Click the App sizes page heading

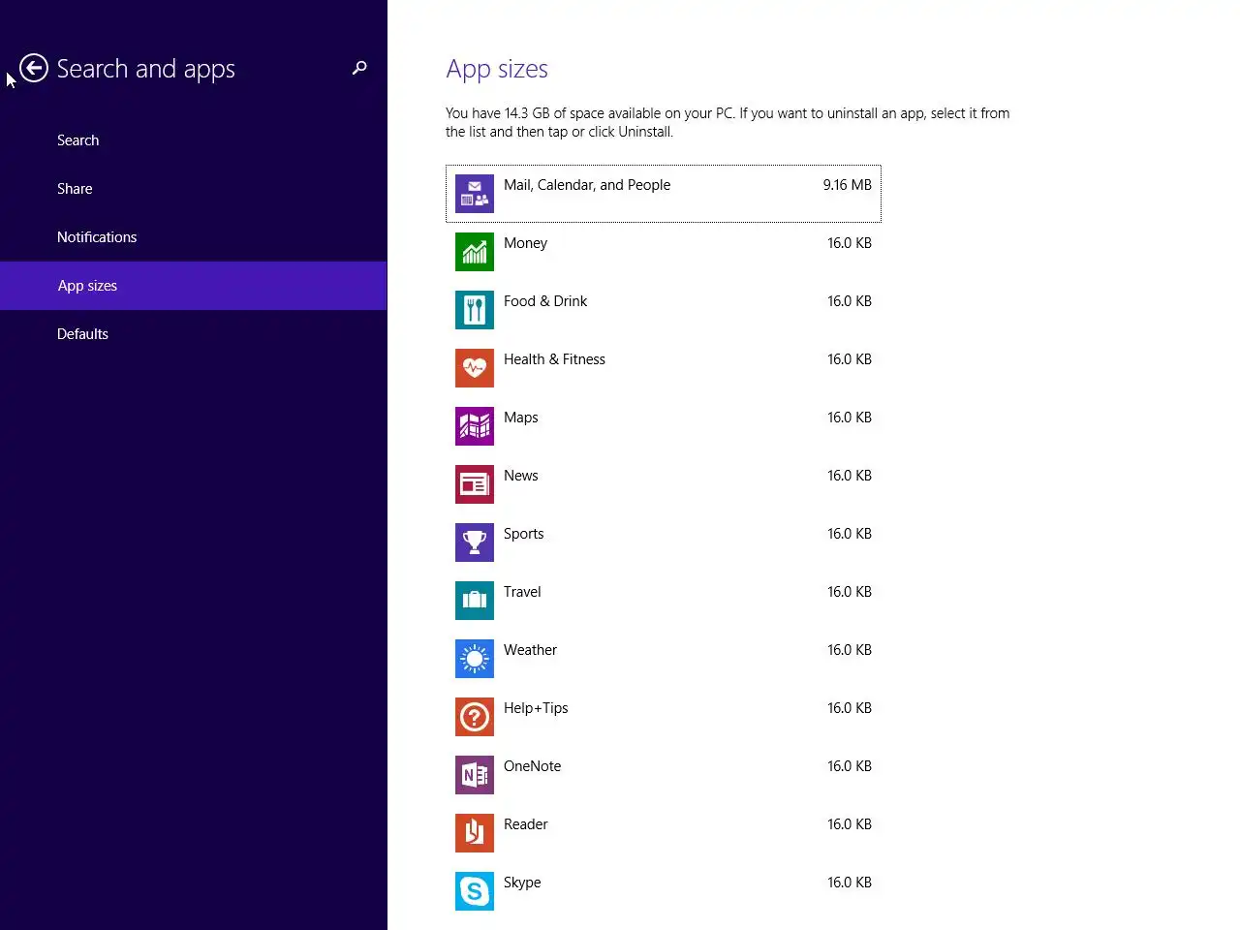click(497, 70)
